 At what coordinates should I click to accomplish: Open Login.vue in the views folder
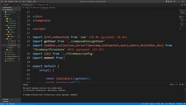[13, 43]
